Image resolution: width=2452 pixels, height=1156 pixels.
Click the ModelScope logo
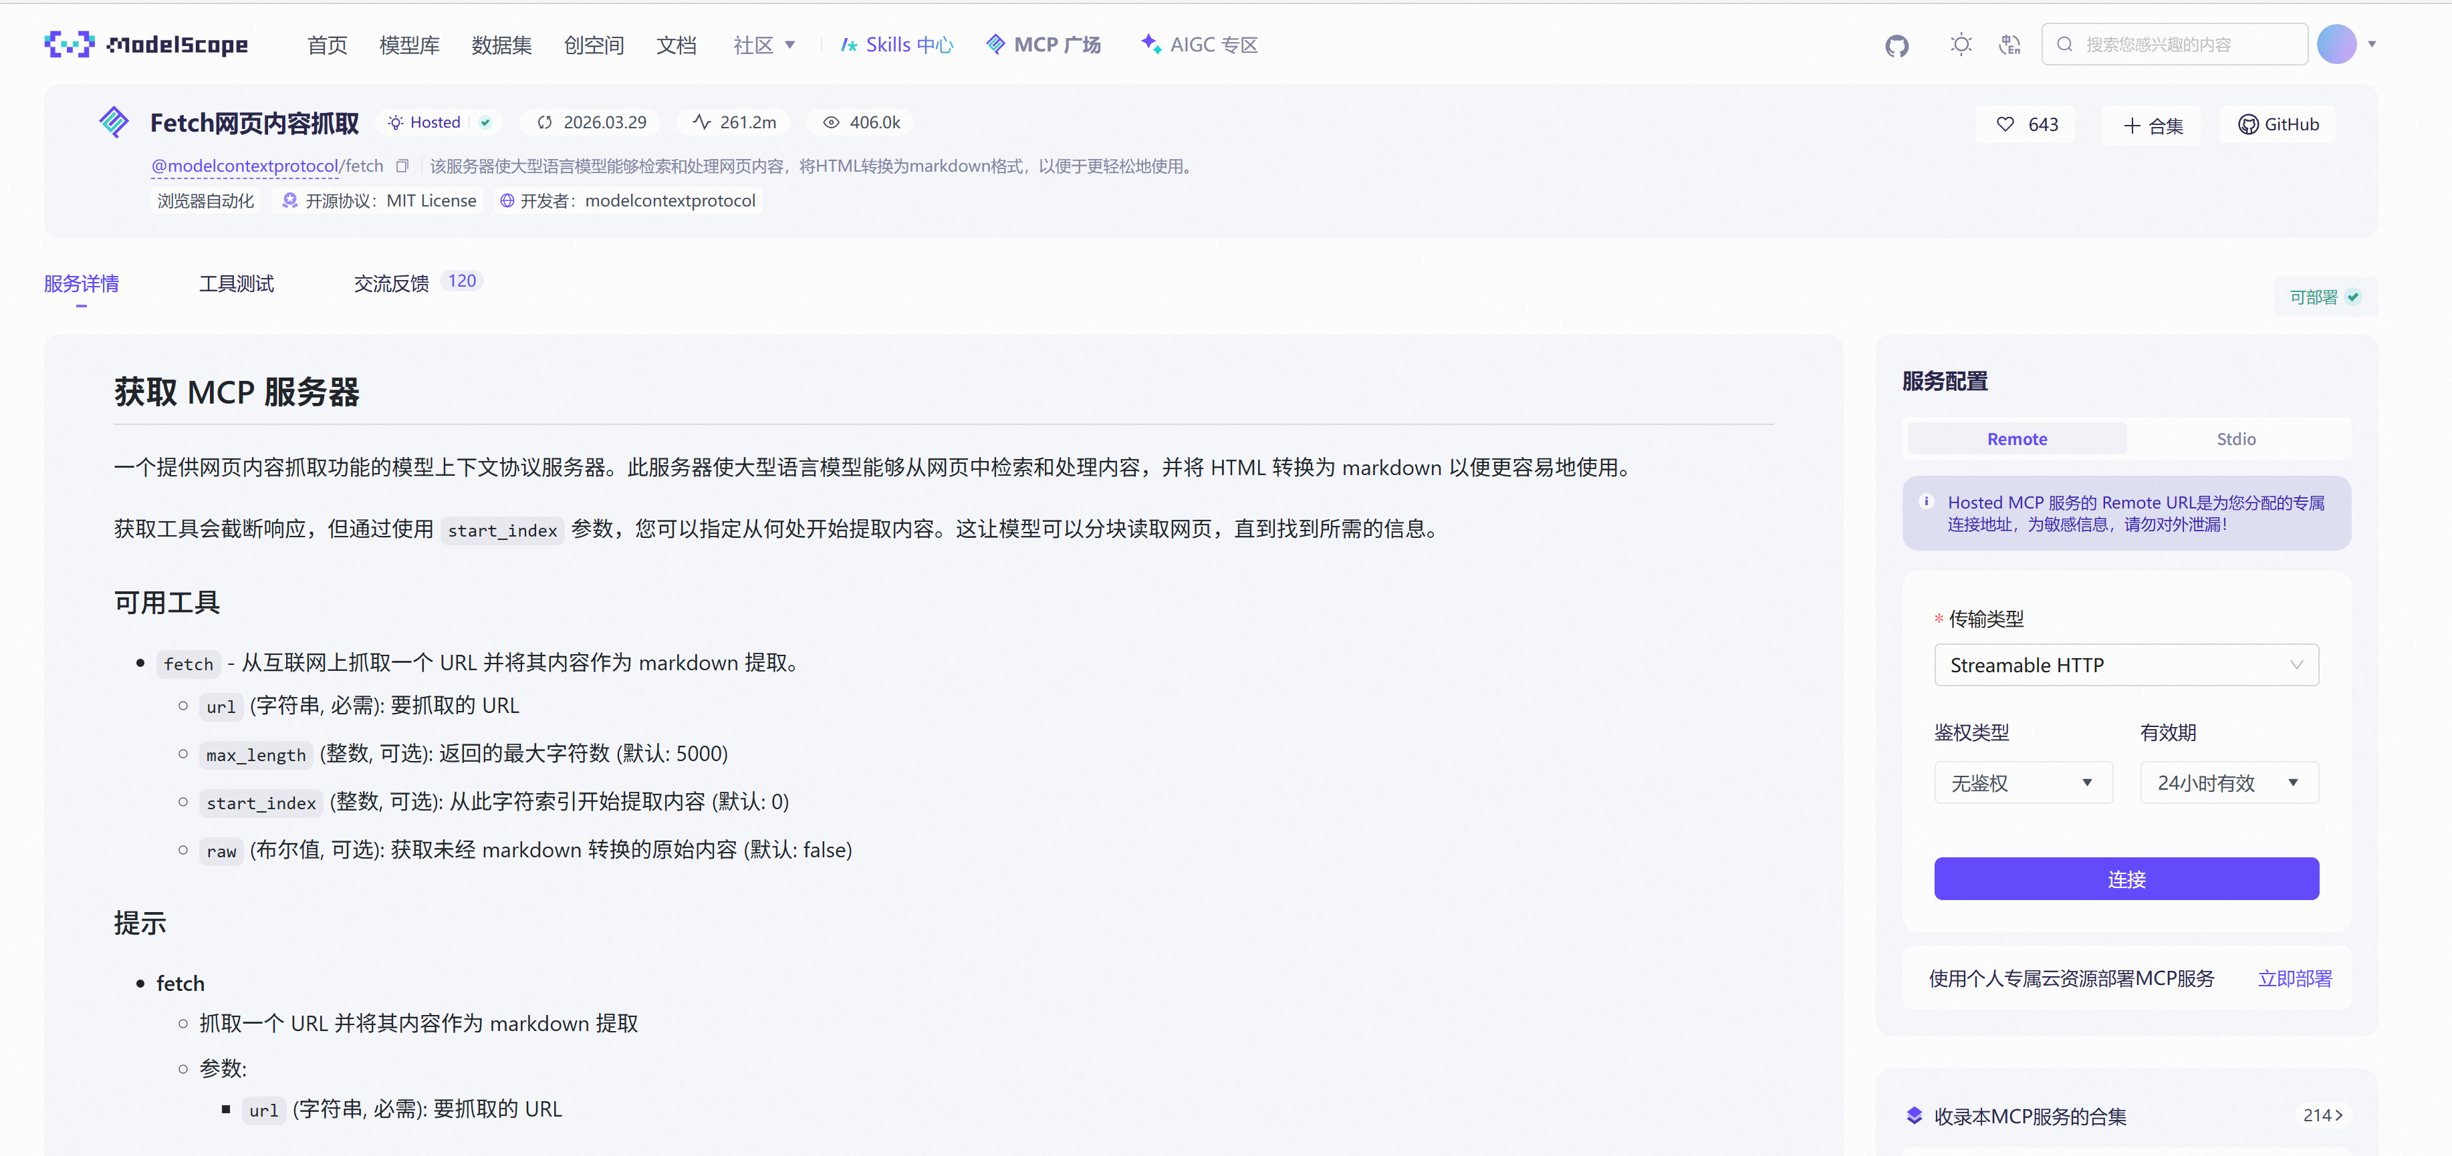(146, 45)
